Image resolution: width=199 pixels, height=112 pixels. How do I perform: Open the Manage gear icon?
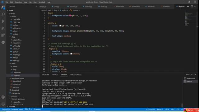pyautogui.click(x=3, y=104)
